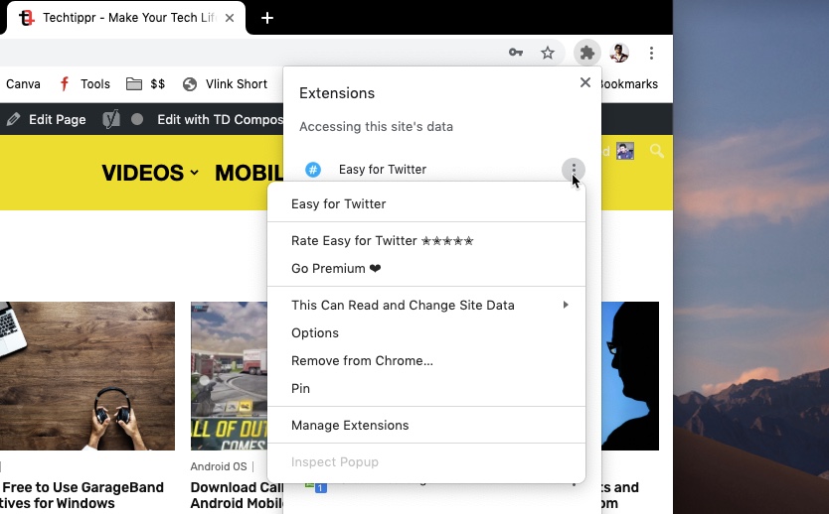Close the Extensions popup
Viewport: 829px width, 514px height.
click(x=584, y=82)
